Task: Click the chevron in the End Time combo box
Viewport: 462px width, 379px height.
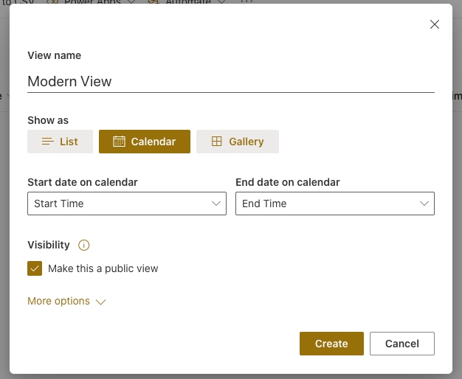Action: tap(424, 204)
